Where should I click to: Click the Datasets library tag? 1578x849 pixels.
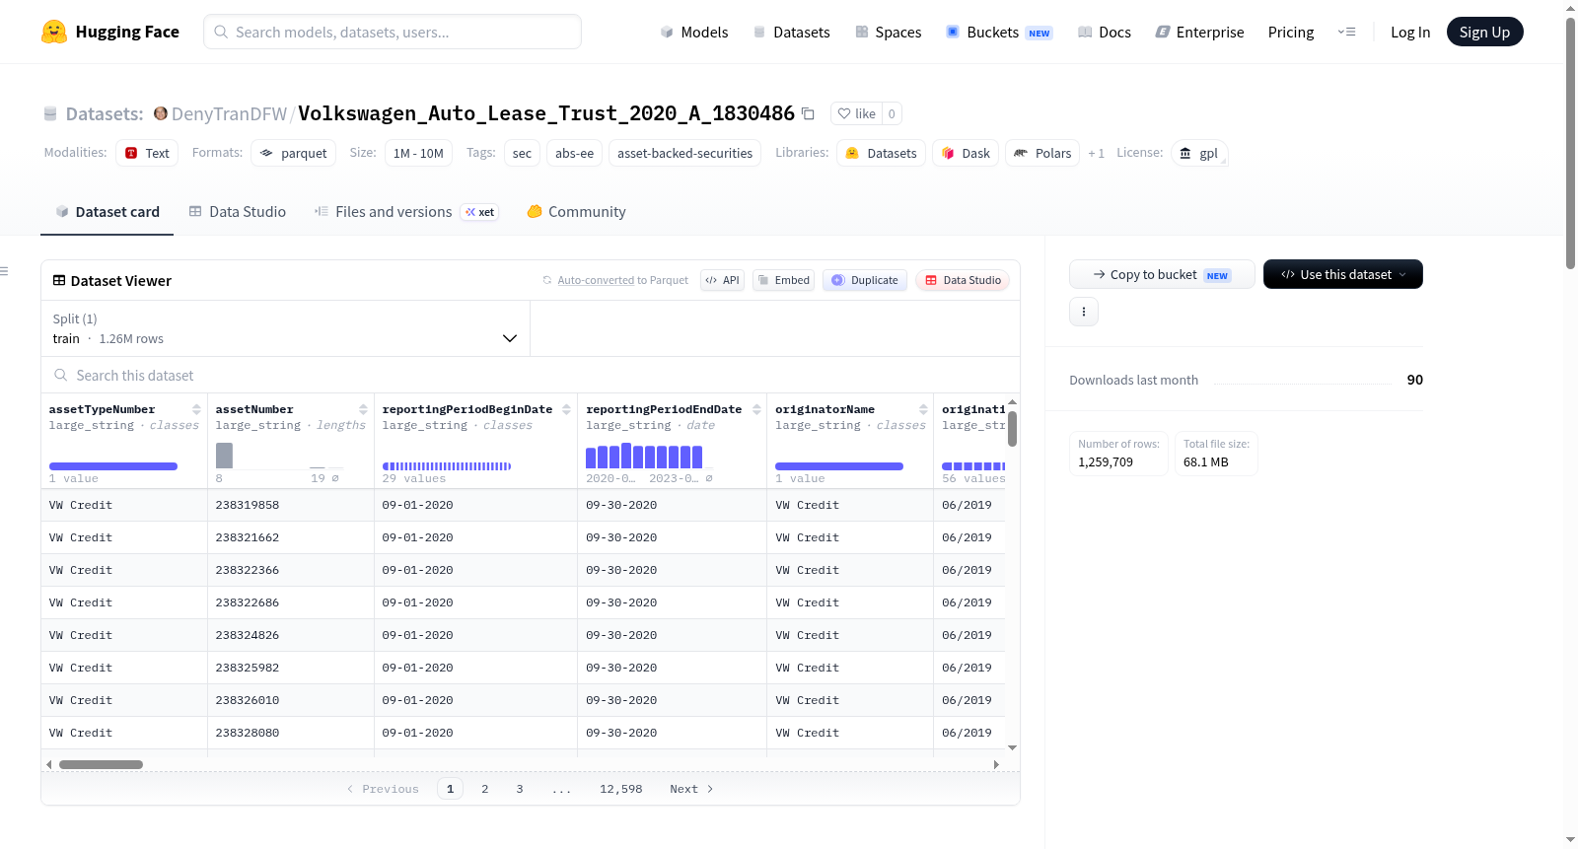coord(881,153)
